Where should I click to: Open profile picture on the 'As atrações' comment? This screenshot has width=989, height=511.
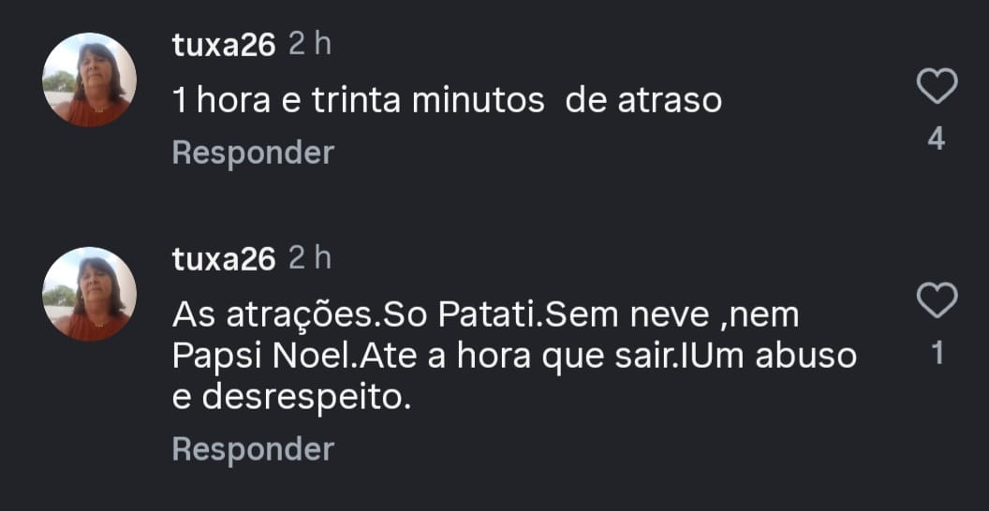coord(90,294)
